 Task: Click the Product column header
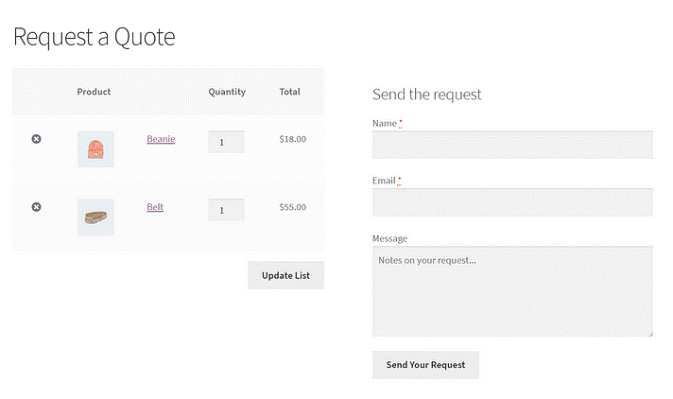[x=94, y=92]
